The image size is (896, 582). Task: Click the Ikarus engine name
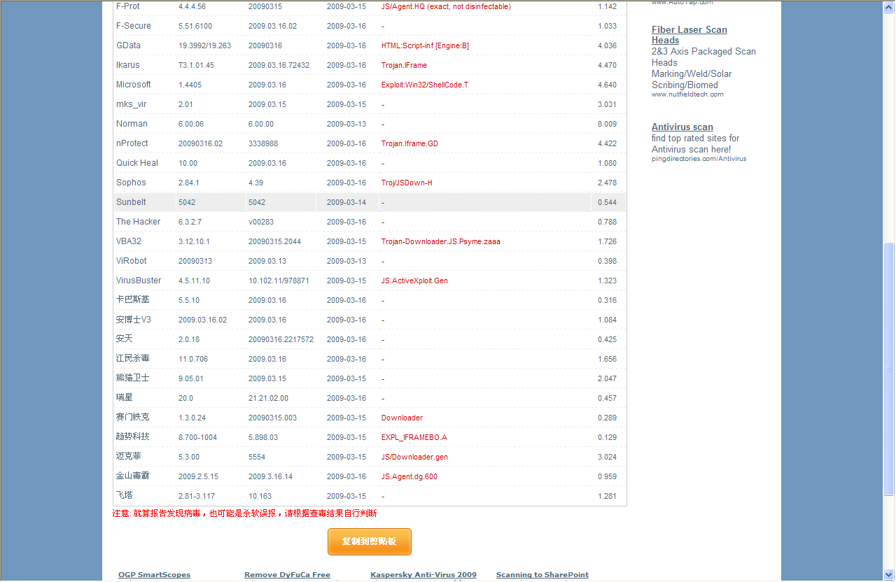coord(128,65)
